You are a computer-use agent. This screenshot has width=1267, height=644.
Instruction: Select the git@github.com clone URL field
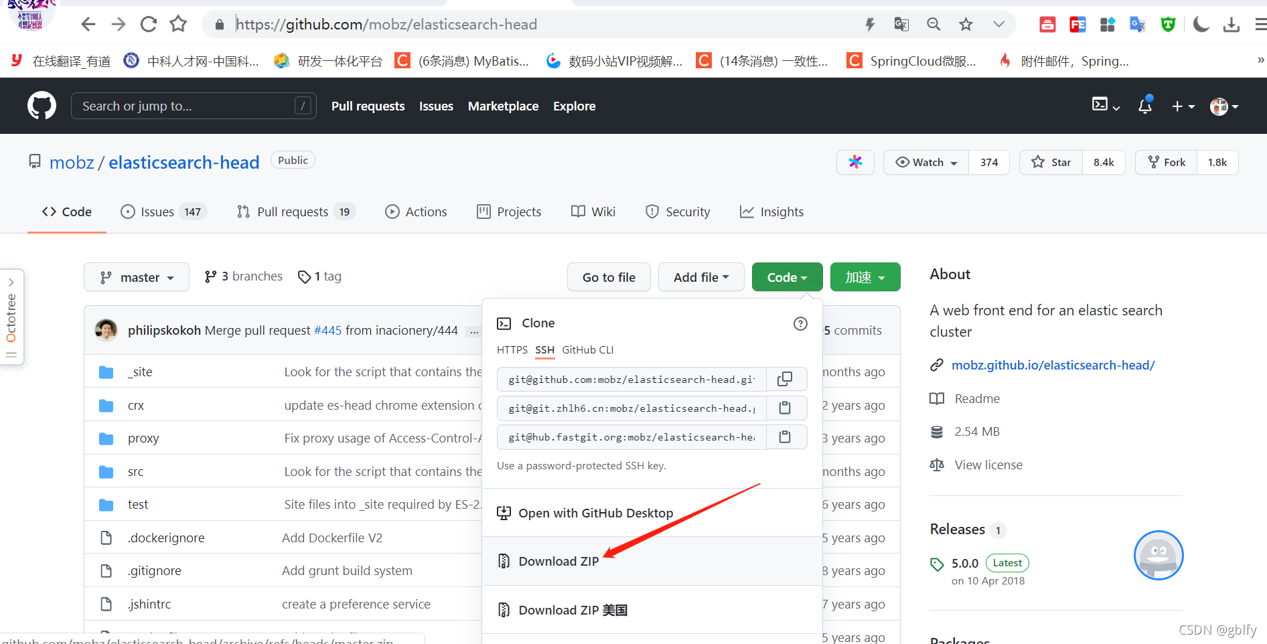631,379
